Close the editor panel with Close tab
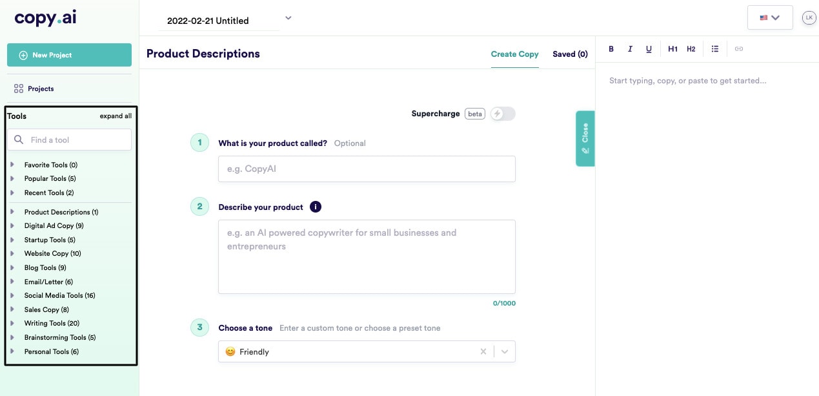819x396 pixels. click(x=585, y=138)
